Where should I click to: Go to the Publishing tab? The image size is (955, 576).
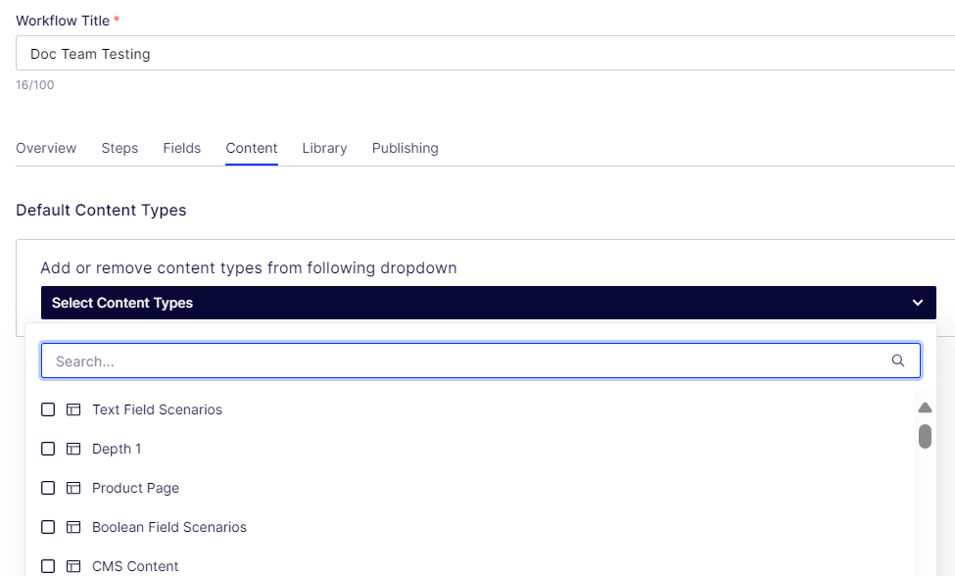pos(406,148)
